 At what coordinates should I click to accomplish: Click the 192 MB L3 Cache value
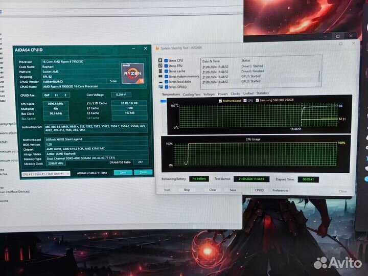tap(129, 113)
